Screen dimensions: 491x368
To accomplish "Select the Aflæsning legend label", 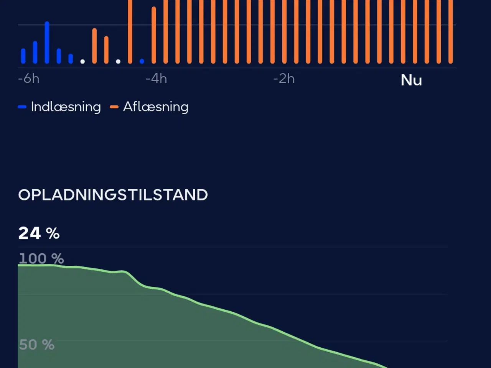I will [155, 107].
